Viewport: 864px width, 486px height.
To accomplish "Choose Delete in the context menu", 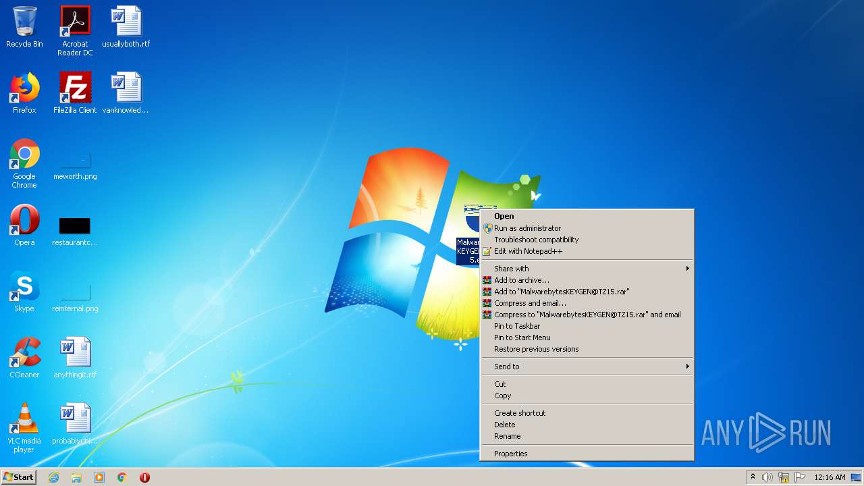I will point(587,425).
